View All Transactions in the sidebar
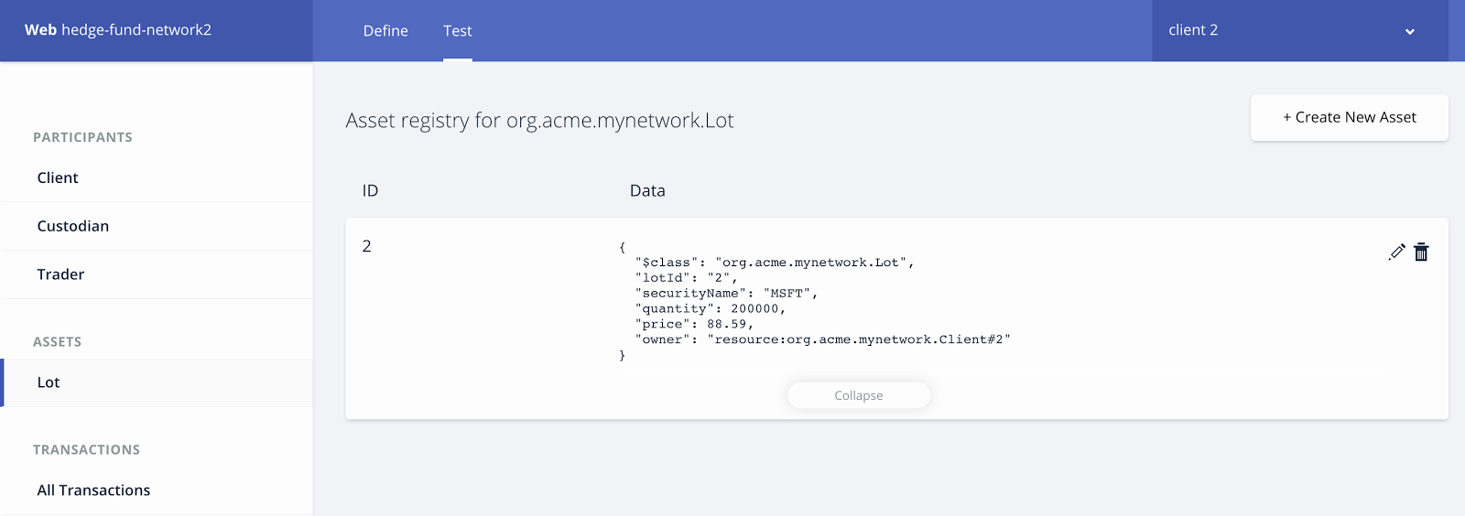 [x=93, y=490]
